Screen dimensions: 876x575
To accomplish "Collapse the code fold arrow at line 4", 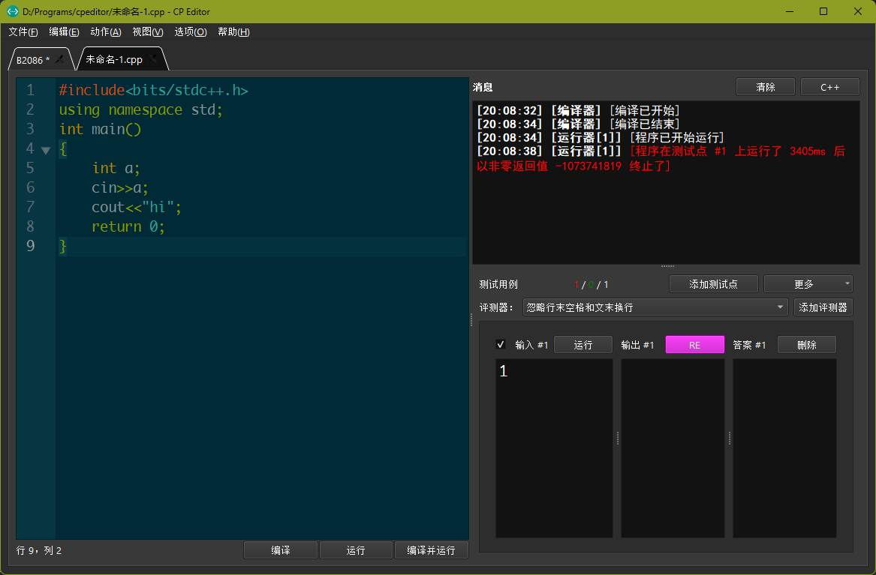I will point(46,149).
